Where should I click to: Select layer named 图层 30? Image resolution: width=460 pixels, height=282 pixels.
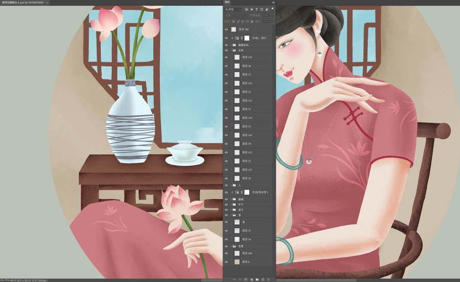coord(246,178)
